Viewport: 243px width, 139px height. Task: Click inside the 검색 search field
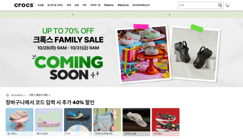[x=198, y=5]
